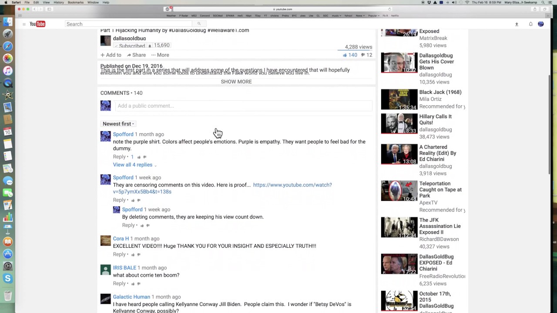Toggle notification bell beside Subscribed
The image size is (557, 313).
coord(150,46)
